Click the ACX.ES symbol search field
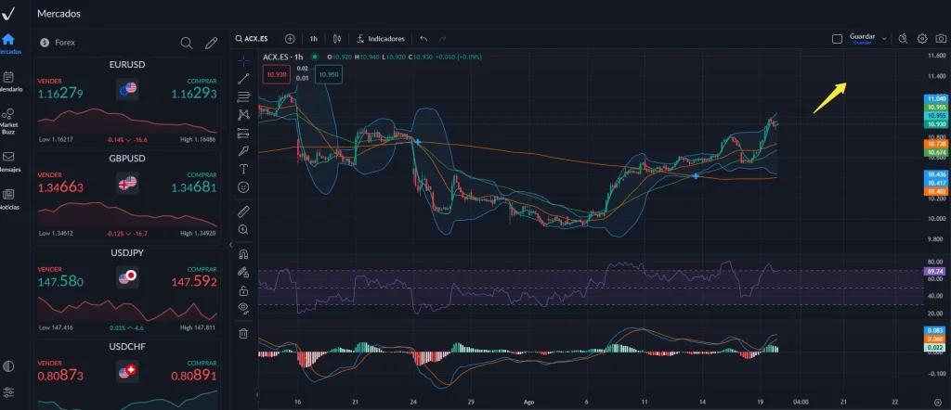951x410 pixels. (x=252, y=39)
